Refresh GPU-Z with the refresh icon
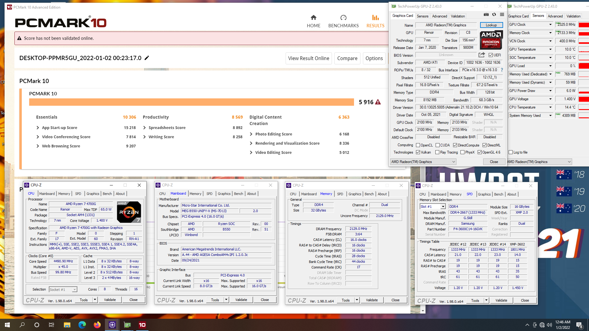The image size is (589, 331). click(x=494, y=15)
